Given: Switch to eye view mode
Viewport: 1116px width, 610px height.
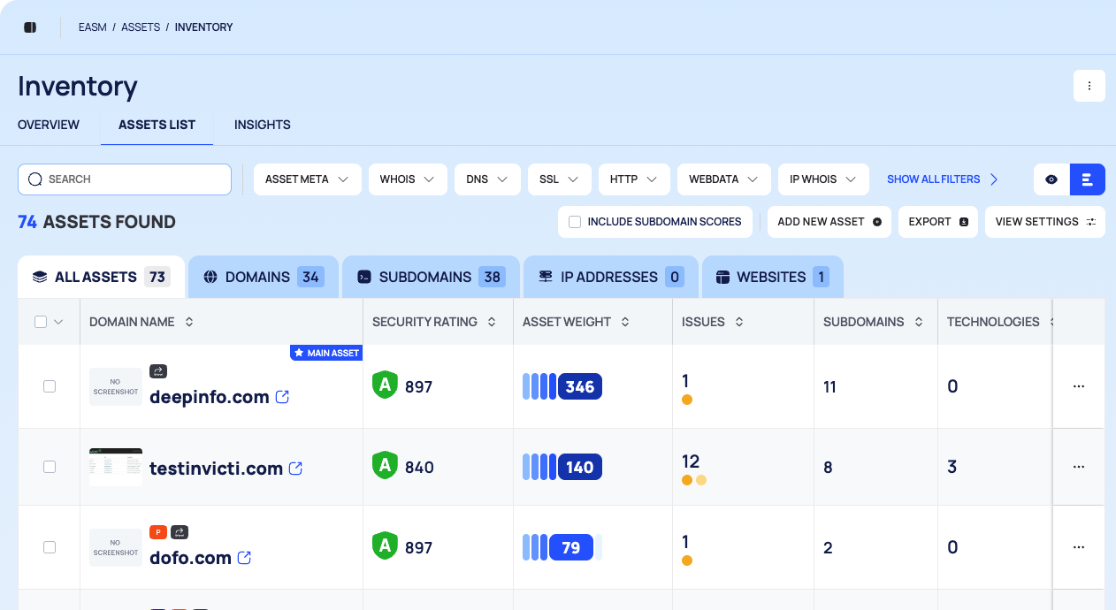Looking at the screenshot, I should click(x=1051, y=179).
